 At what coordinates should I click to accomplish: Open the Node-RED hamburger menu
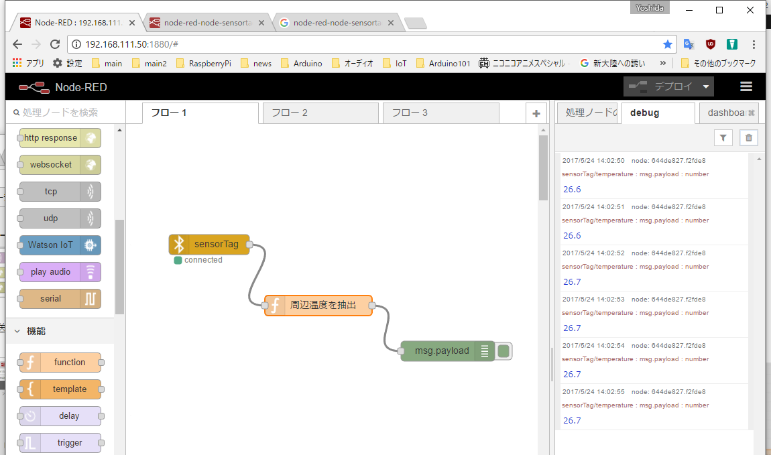pyautogui.click(x=746, y=87)
